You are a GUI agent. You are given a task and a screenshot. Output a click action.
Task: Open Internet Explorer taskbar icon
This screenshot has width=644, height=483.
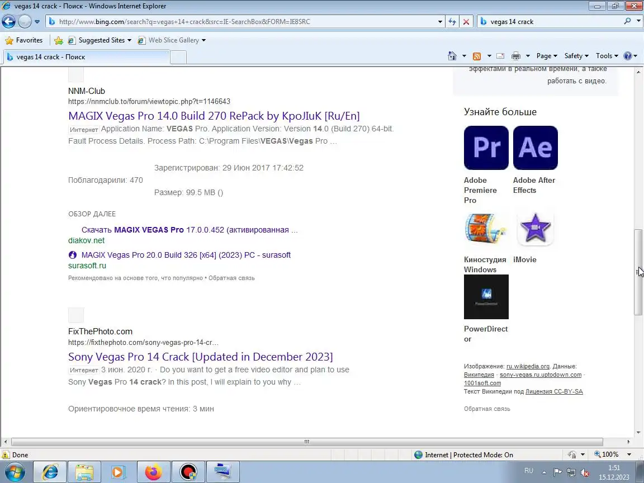pyautogui.click(x=50, y=472)
